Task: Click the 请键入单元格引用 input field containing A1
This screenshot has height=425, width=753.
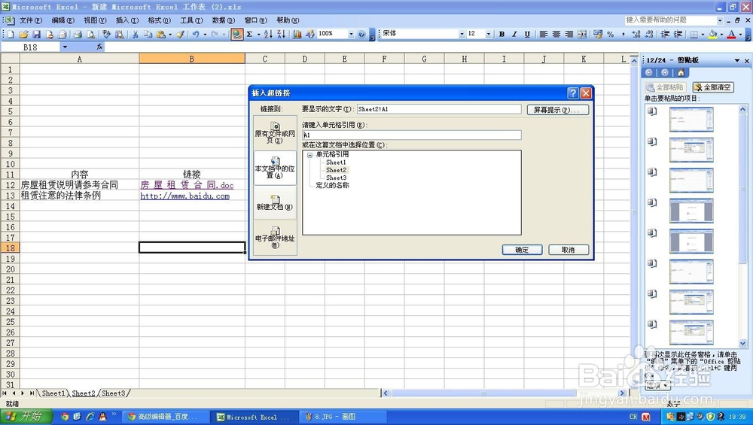Action: click(x=412, y=135)
